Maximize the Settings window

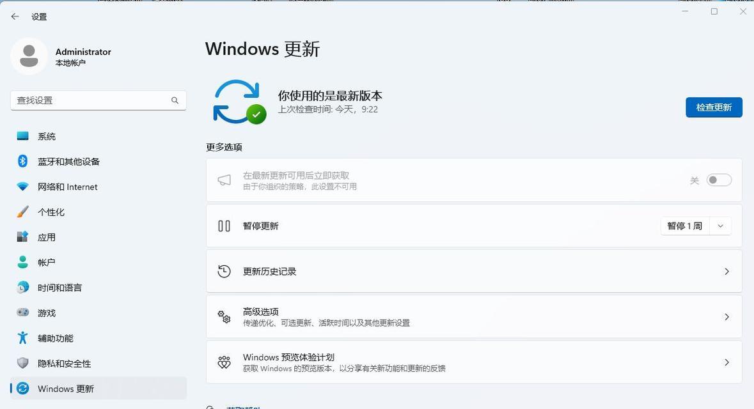(x=714, y=12)
